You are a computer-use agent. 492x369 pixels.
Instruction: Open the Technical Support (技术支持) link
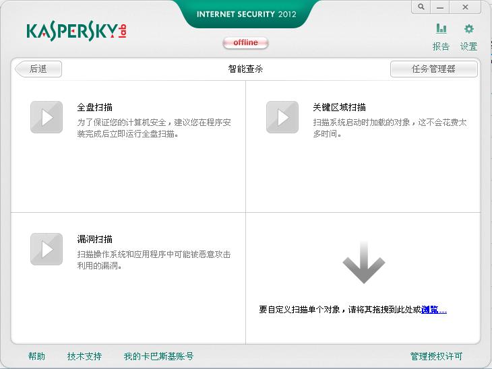click(84, 356)
